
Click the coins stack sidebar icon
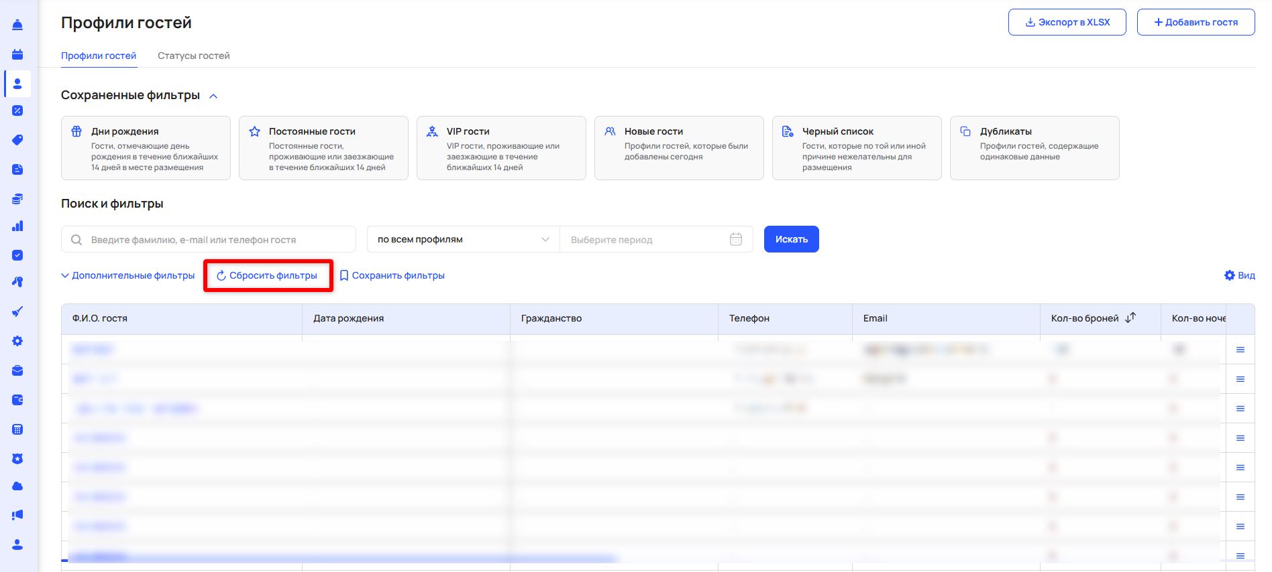point(17,199)
